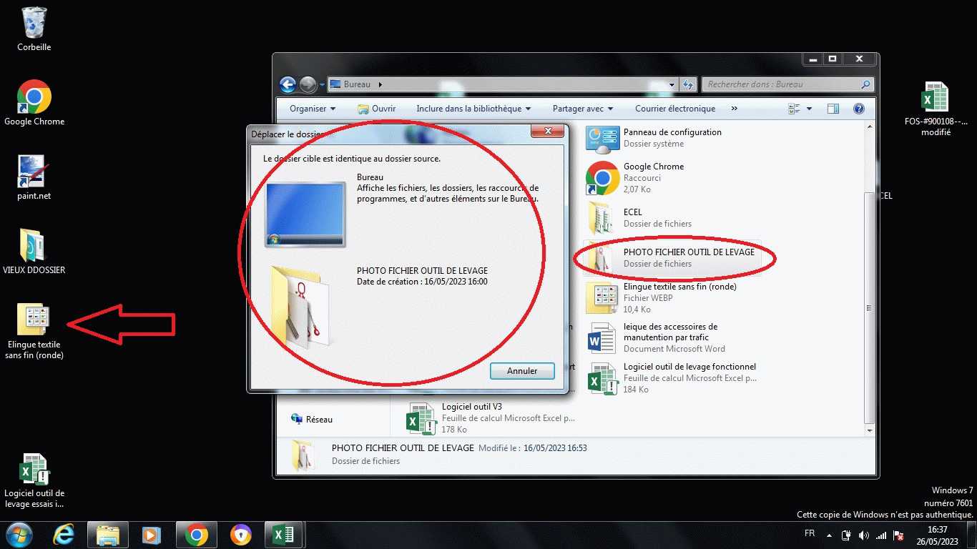Viewport: 977px width, 549px height.
Task: Click Ouvrir in the Explorer toolbar
Action: (x=377, y=109)
